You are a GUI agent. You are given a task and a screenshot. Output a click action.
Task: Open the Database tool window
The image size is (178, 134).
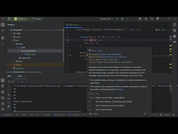pos(174,36)
